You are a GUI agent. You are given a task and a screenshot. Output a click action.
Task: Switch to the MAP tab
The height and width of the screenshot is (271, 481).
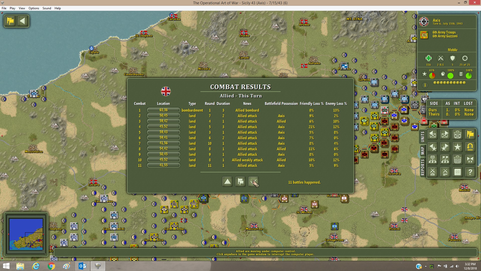click(x=423, y=151)
